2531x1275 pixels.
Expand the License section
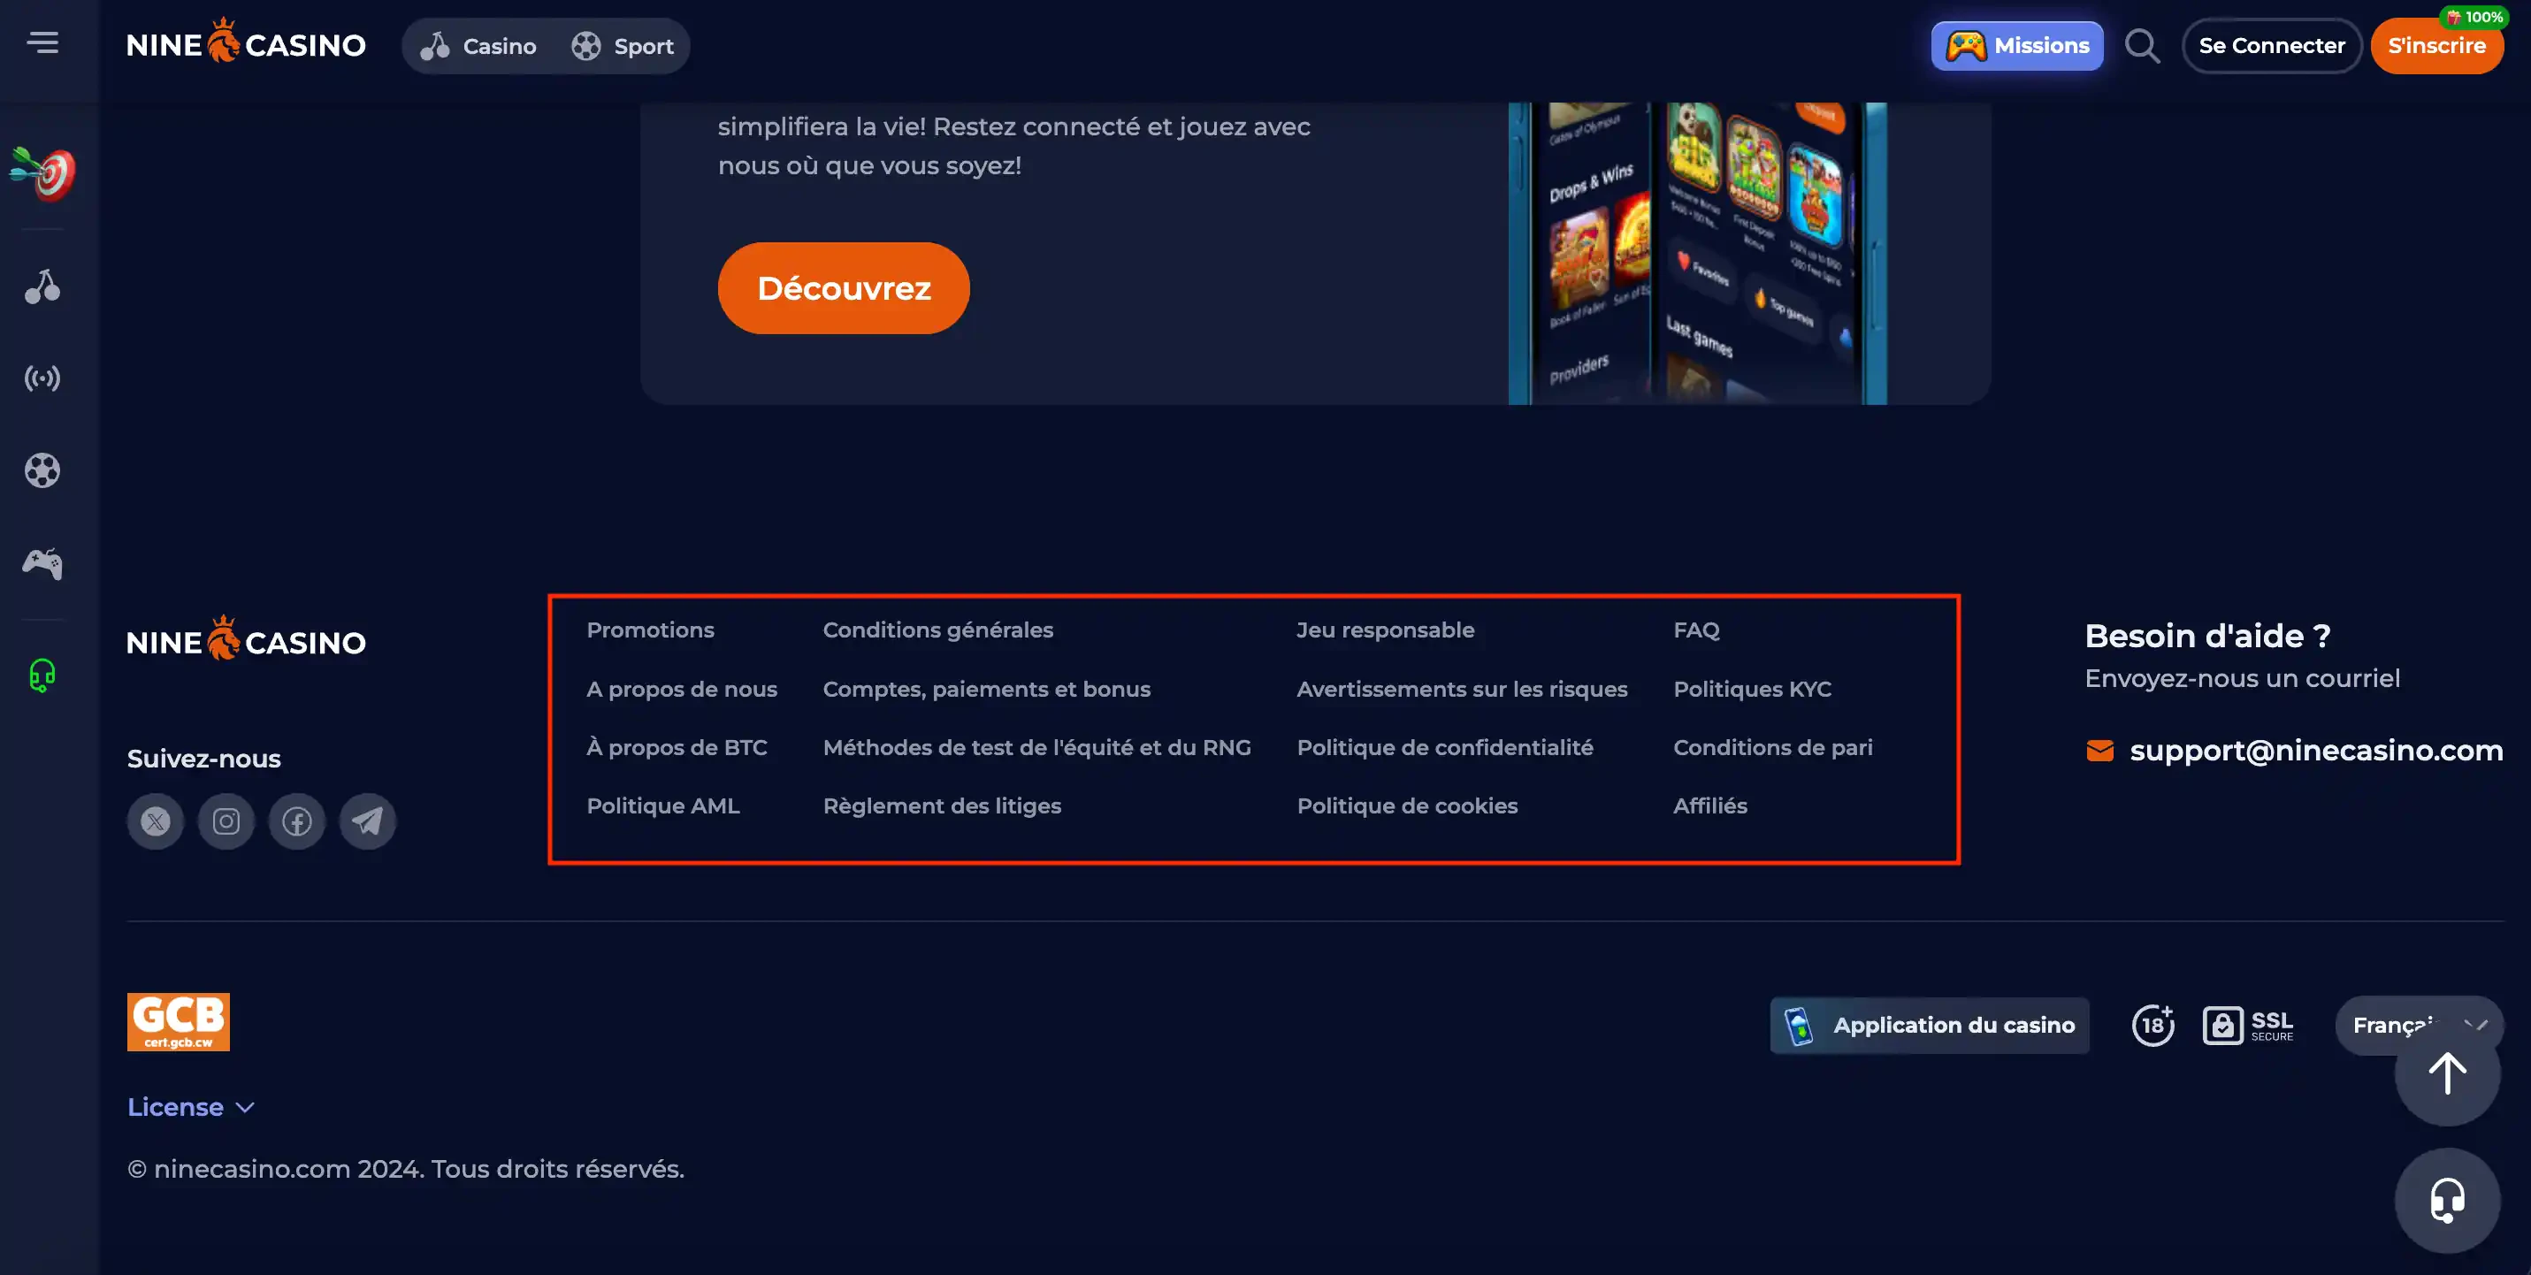coord(191,1107)
